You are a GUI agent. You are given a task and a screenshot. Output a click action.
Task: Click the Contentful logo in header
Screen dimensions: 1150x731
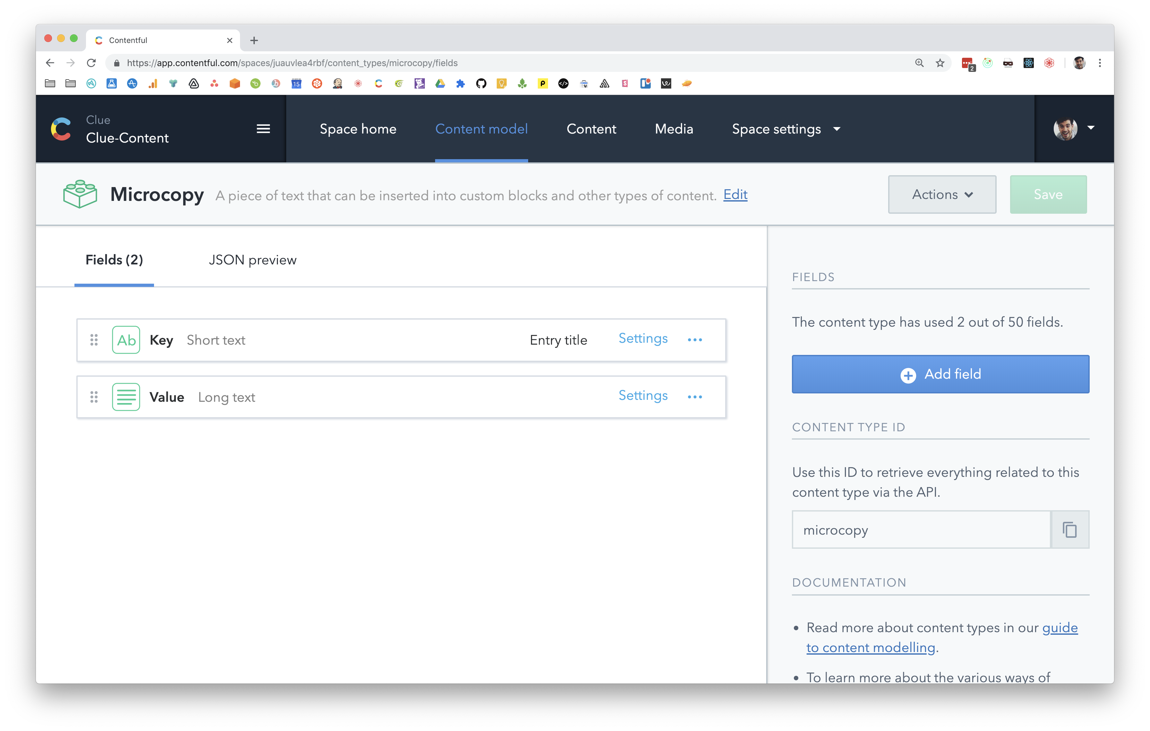tap(61, 129)
